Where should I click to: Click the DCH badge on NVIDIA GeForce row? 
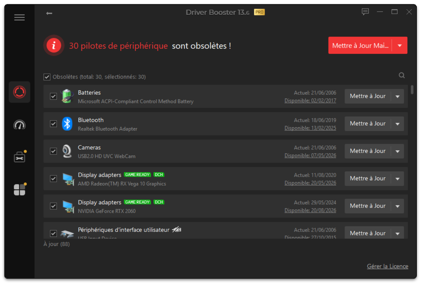coord(159,202)
